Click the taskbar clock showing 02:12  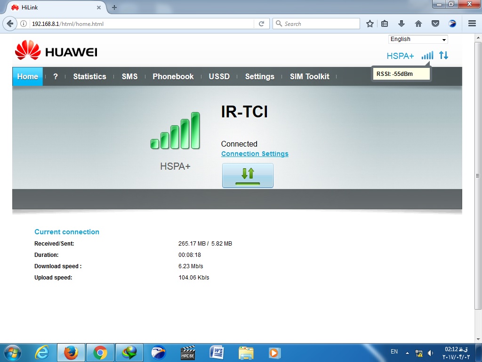tap(456, 353)
